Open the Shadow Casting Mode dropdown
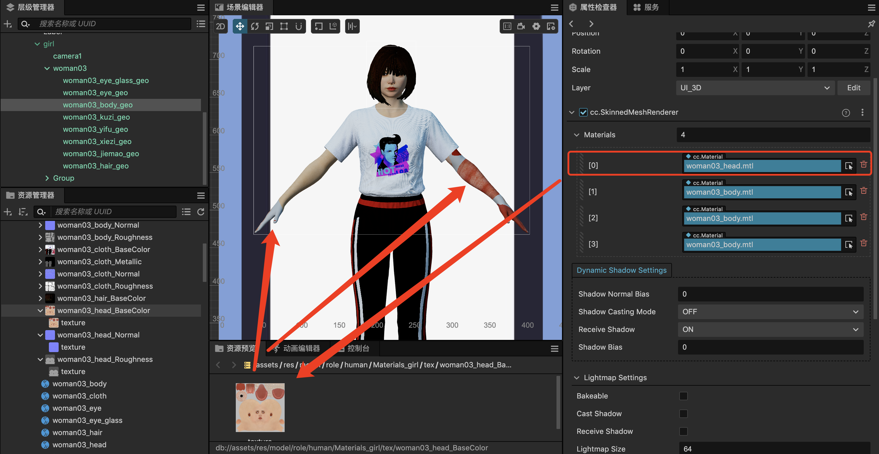Image resolution: width=879 pixels, height=454 pixels. [770, 312]
